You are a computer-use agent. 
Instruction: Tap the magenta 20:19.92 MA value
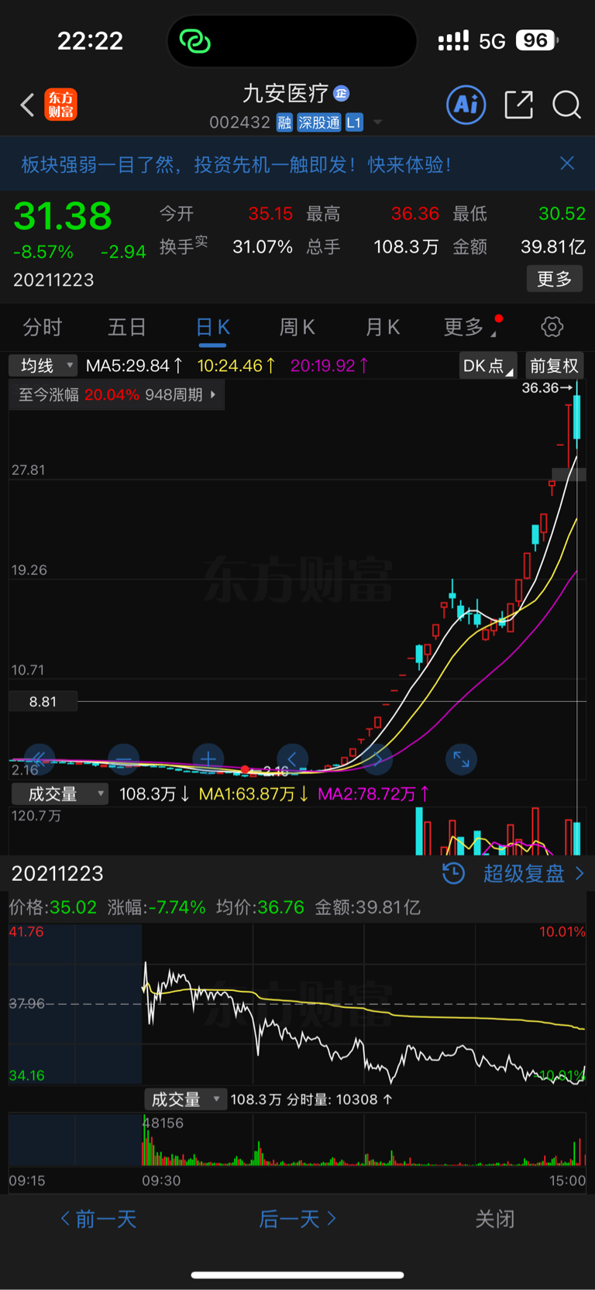click(329, 366)
